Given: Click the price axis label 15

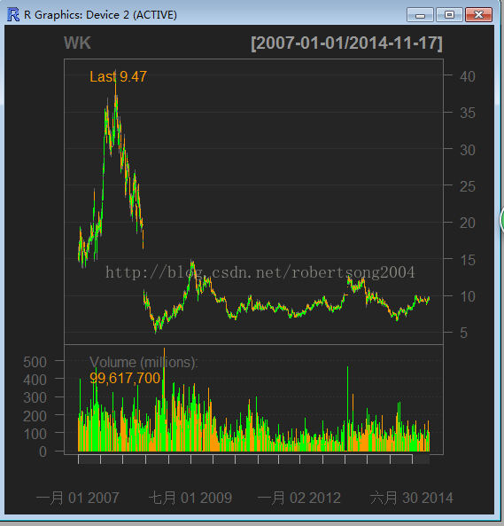Looking at the screenshot, I should (467, 260).
